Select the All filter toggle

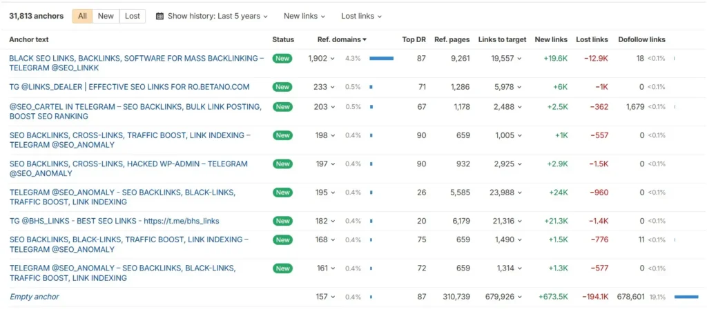pos(82,16)
